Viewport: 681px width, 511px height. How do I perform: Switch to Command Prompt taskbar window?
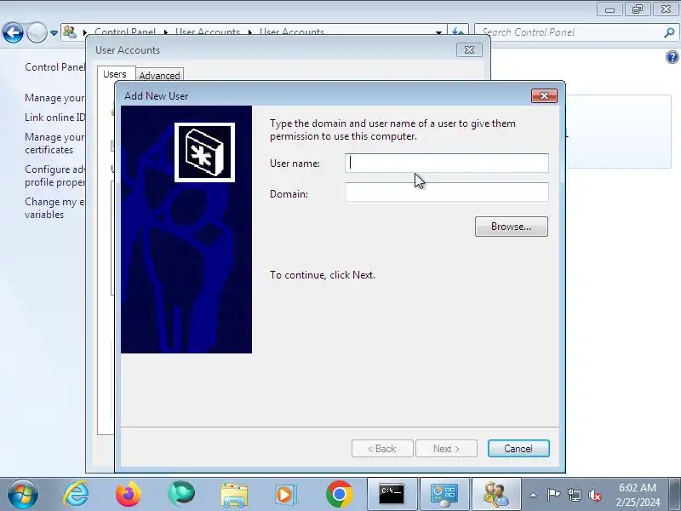[x=392, y=494]
